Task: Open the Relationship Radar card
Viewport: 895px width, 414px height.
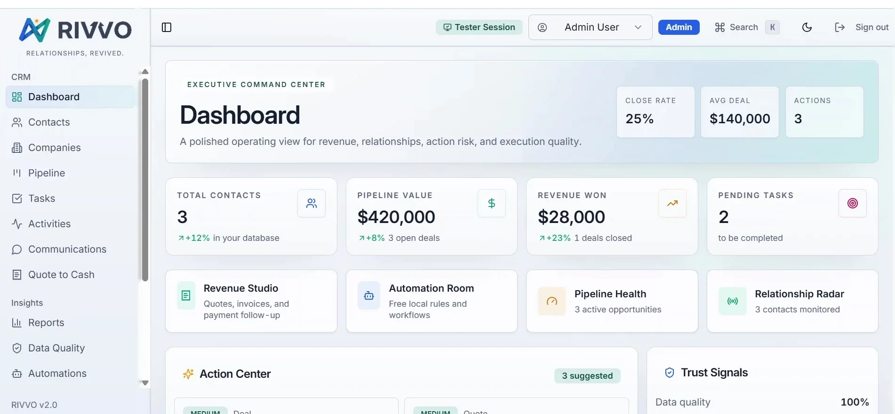Action: point(792,301)
